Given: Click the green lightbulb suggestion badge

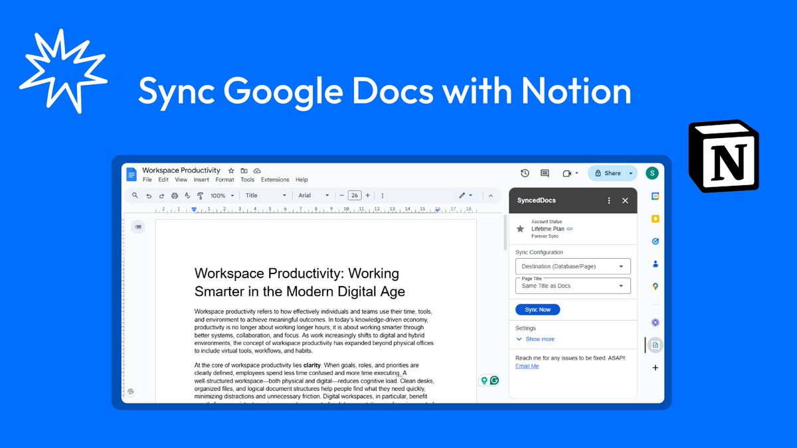Looking at the screenshot, I should click(485, 381).
